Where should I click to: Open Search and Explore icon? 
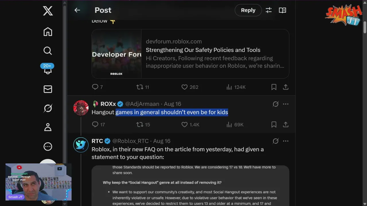click(48, 51)
